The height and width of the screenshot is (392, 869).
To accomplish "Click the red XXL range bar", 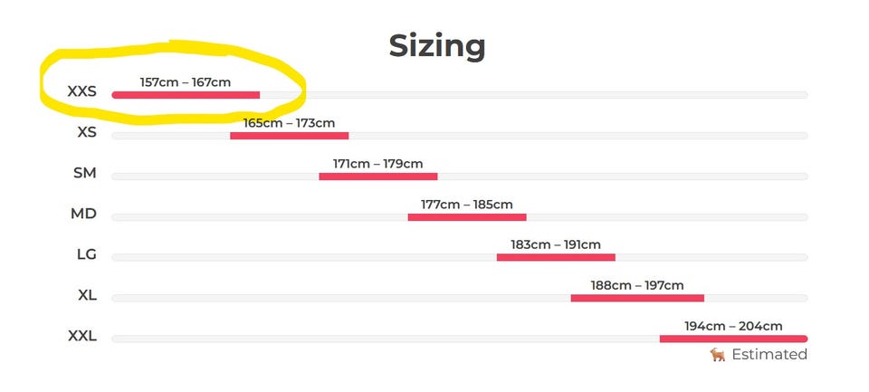I will coord(733,339).
